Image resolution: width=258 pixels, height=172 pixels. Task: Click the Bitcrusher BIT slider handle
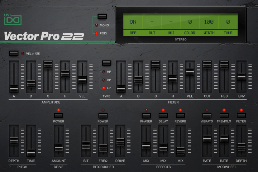(86, 145)
